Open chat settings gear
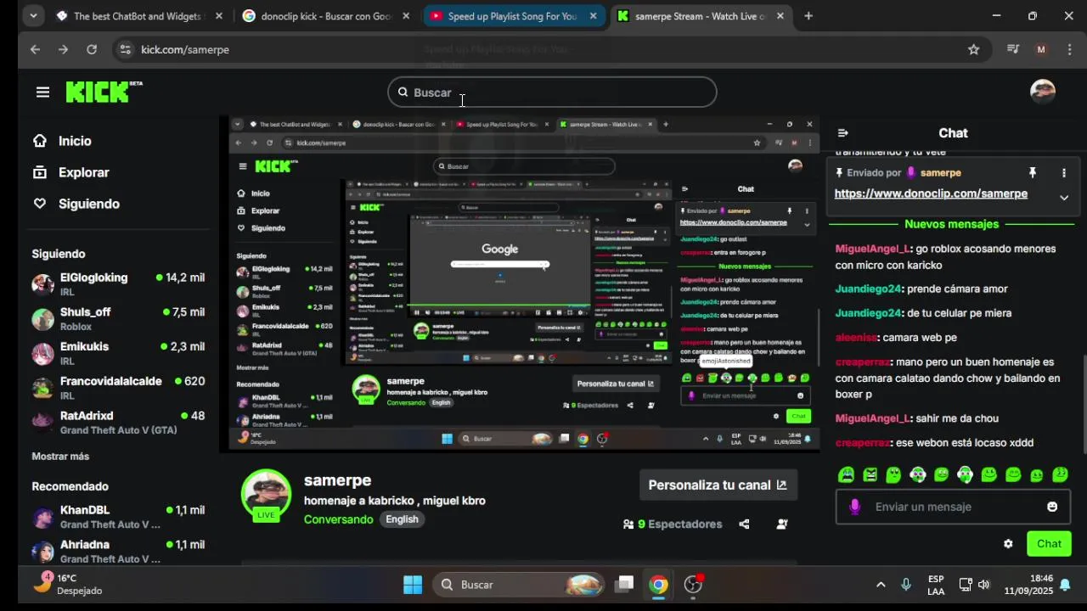The width and height of the screenshot is (1087, 611). [x=1008, y=544]
